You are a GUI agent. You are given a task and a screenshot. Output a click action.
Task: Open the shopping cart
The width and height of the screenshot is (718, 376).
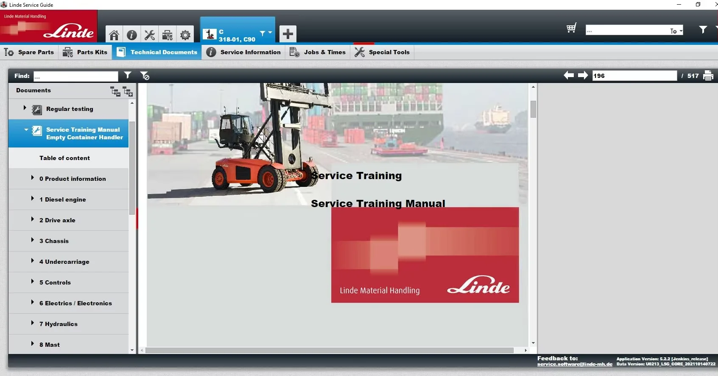[x=571, y=28]
